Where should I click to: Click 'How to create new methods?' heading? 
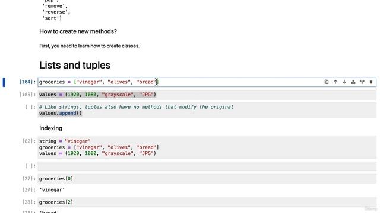coord(78,31)
